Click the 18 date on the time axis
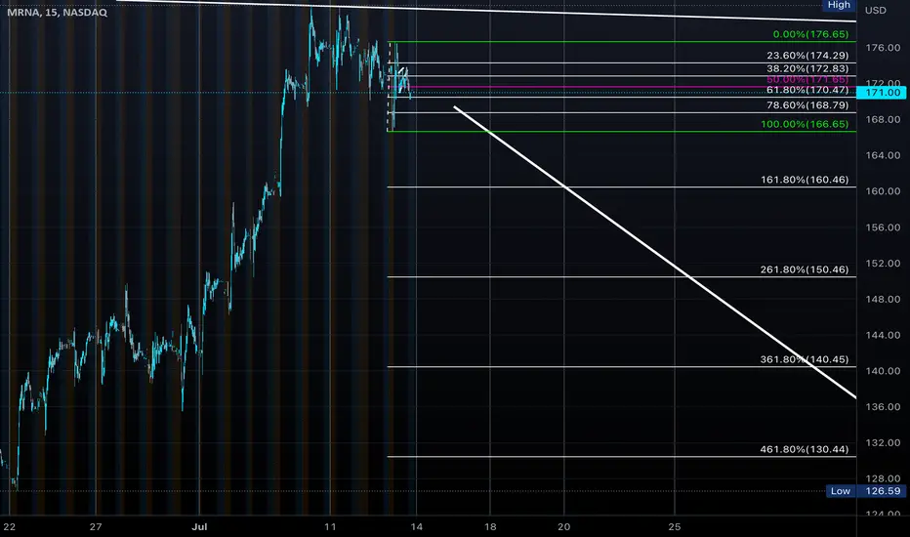910x537 pixels. coord(490,527)
